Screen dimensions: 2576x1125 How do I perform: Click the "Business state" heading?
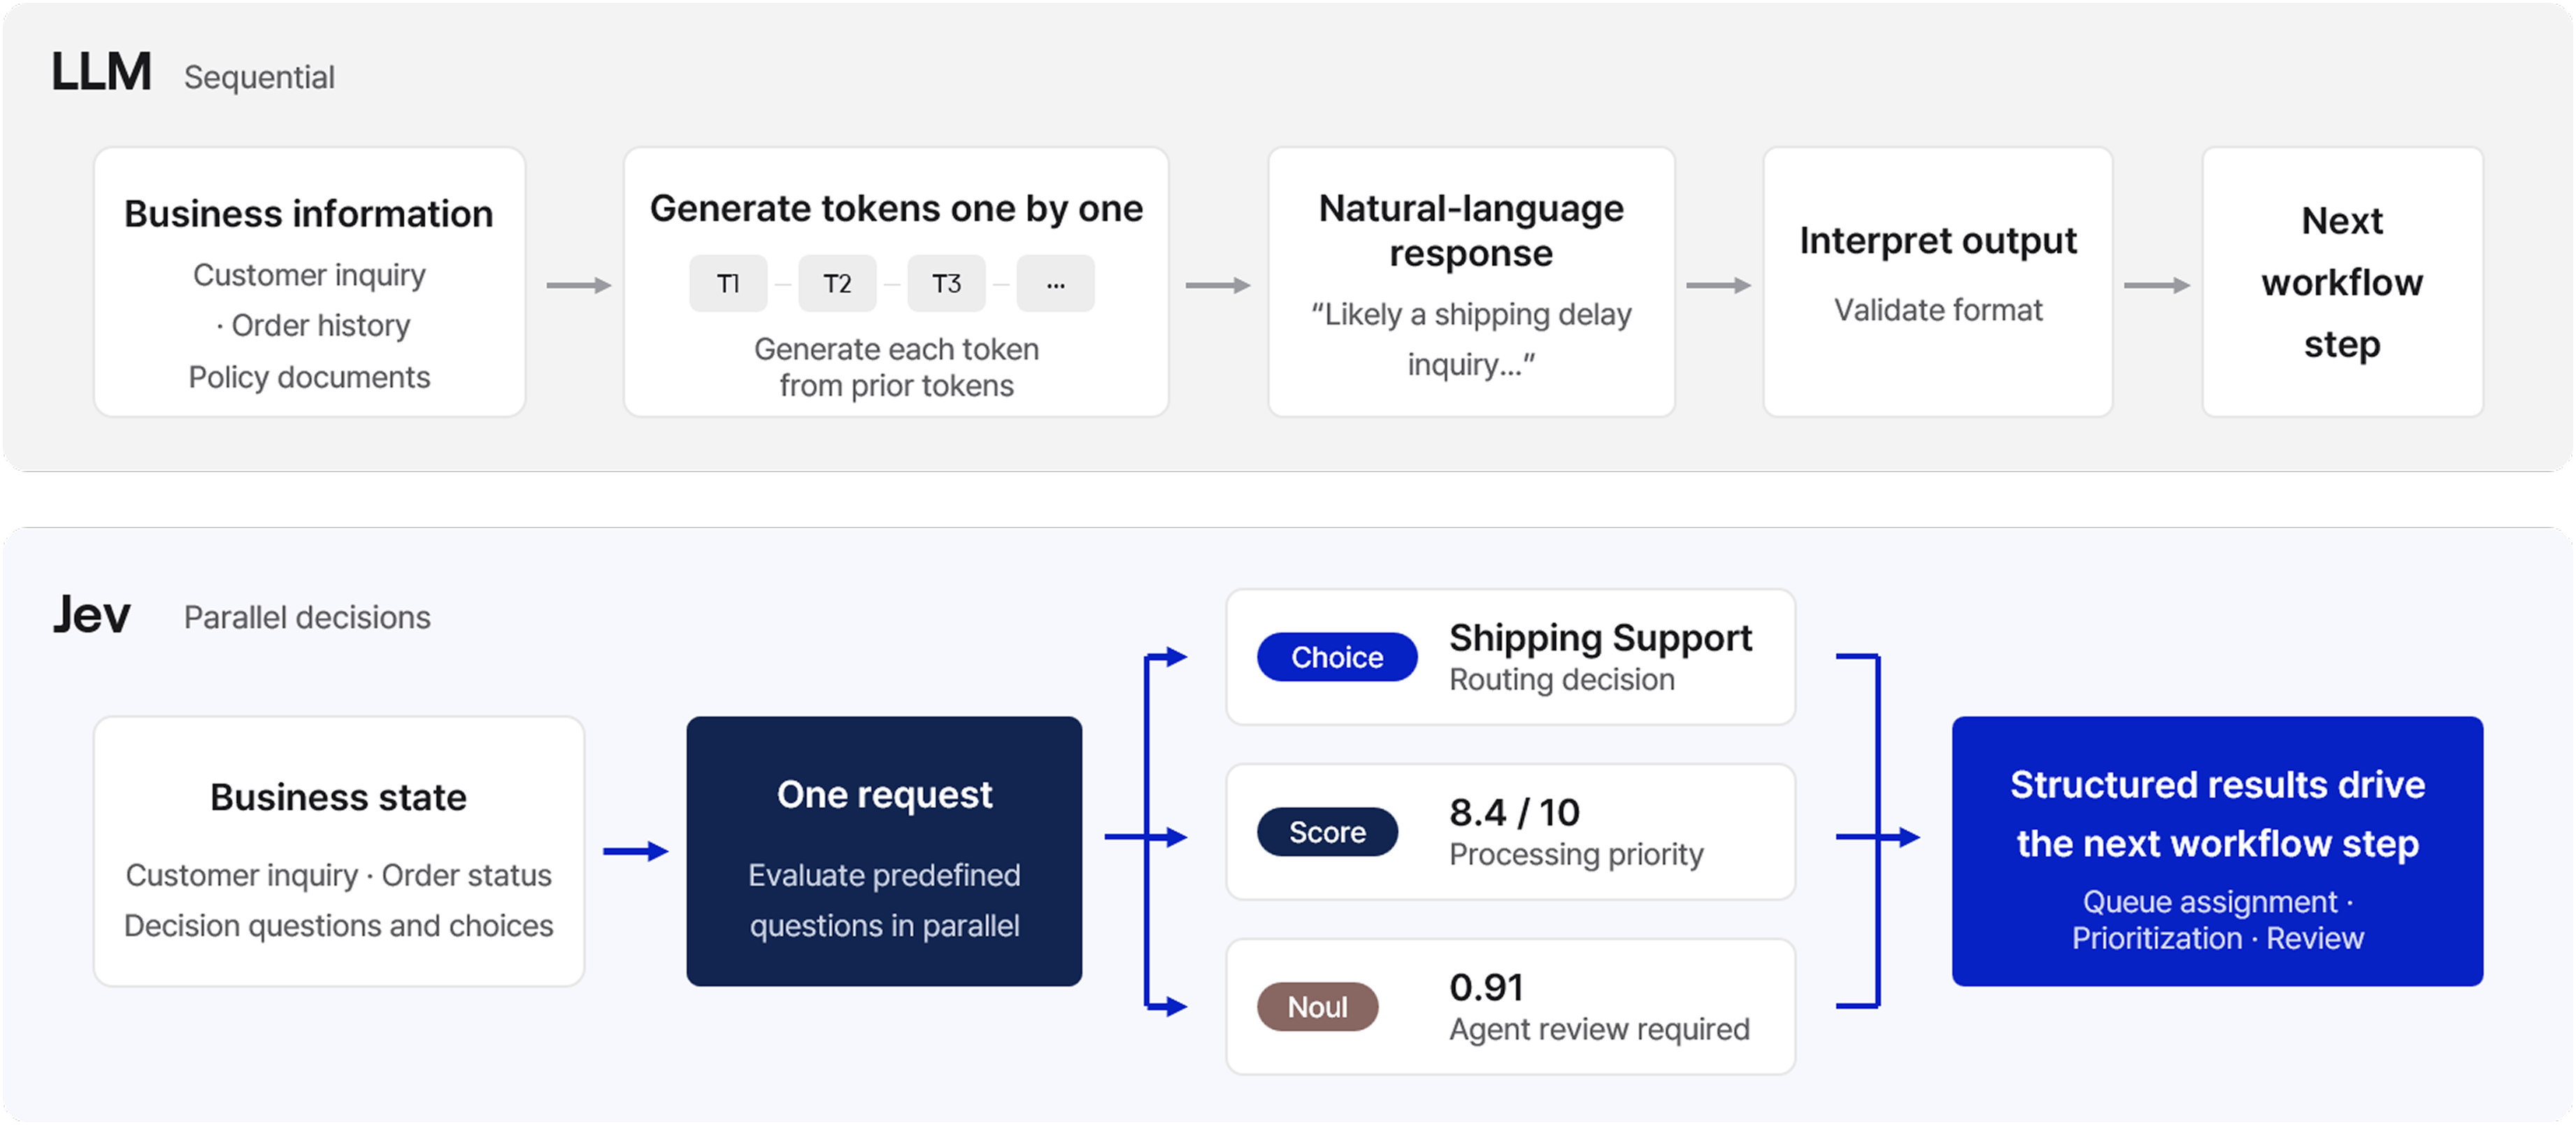338,797
